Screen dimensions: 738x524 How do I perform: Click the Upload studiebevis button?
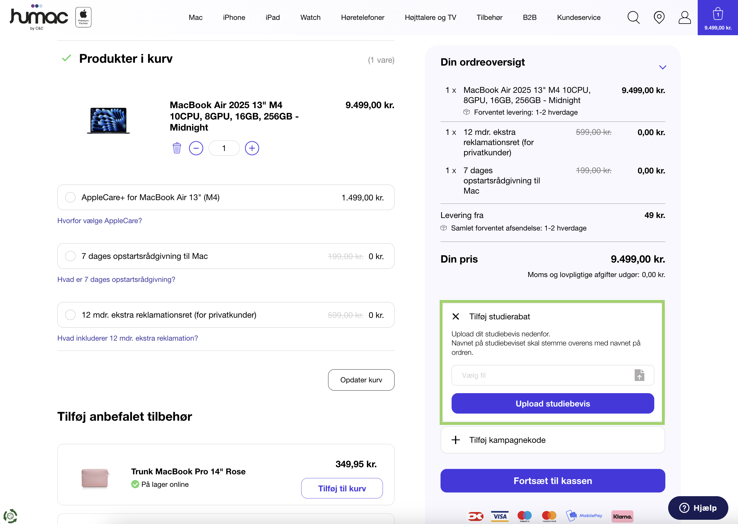tap(553, 403)
